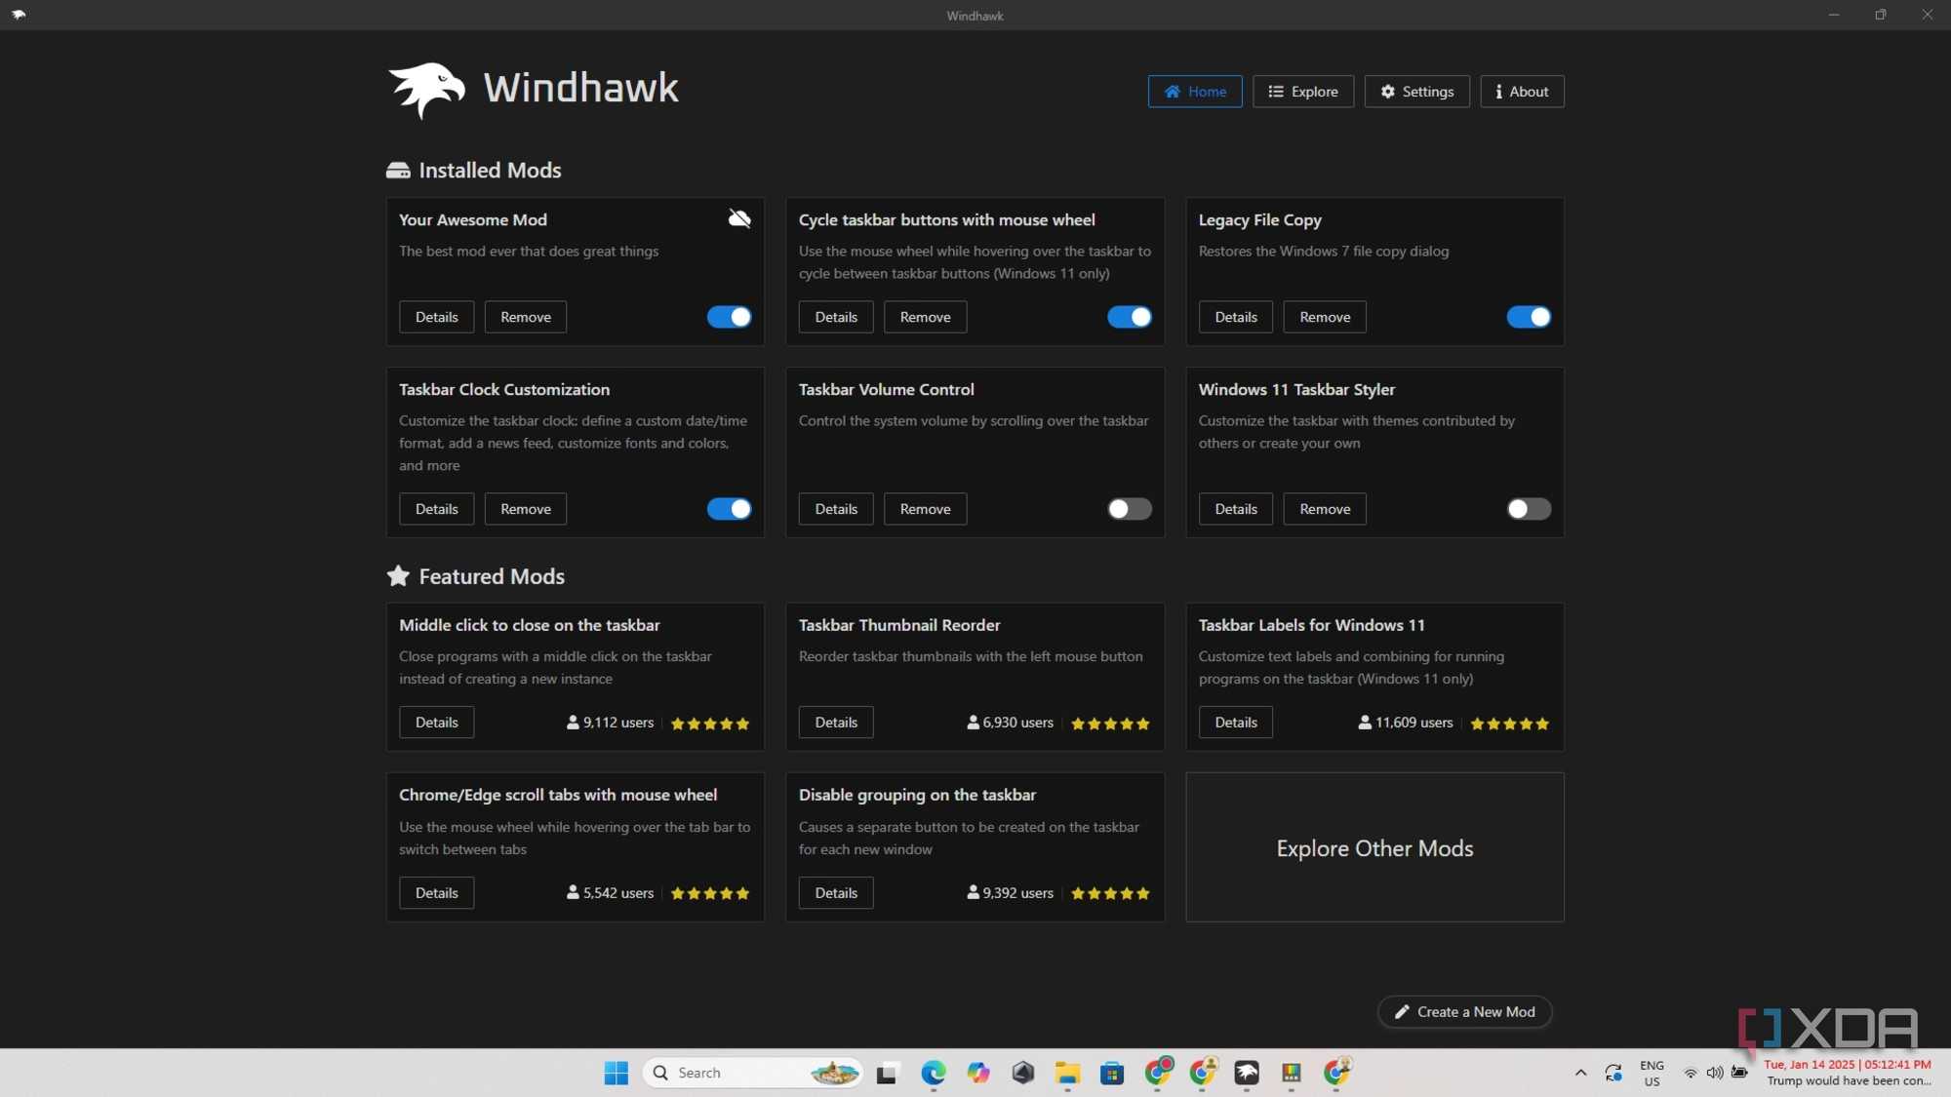Open Microsoft Store from the taskbar
The width and height of the screenshot is (1951, 1097).
pos(1112,1073)
